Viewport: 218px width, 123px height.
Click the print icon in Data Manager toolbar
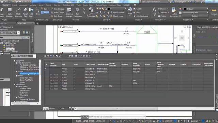point(69,56)
